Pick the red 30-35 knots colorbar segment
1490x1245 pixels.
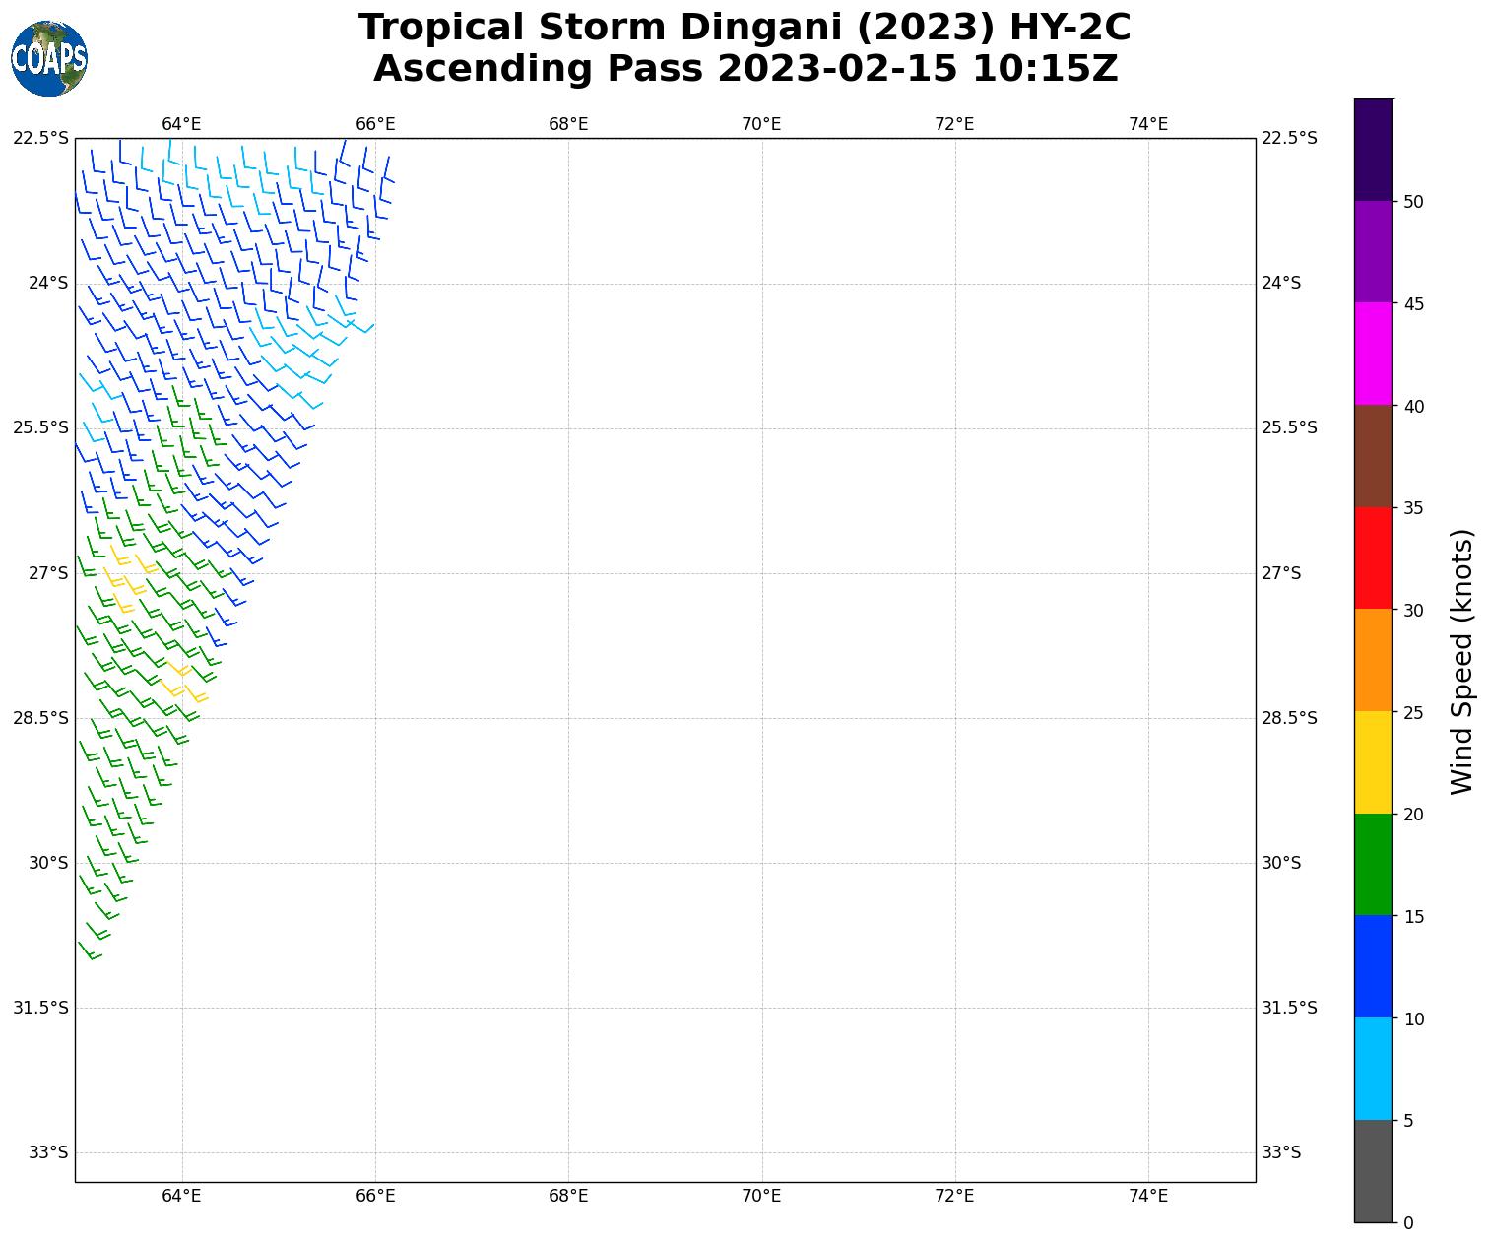click(1373, 557)
